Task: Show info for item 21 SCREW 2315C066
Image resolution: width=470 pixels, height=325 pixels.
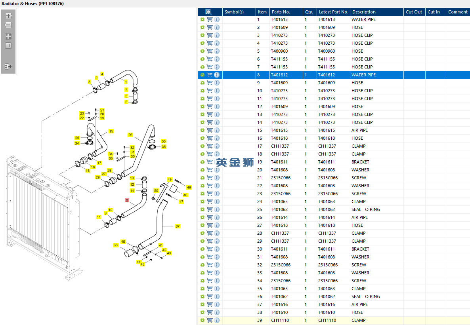Action: 217,178
